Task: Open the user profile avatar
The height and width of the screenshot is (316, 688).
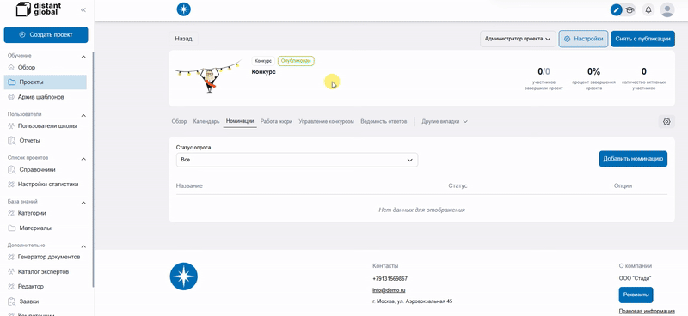Action: click(x=667, y=9)
